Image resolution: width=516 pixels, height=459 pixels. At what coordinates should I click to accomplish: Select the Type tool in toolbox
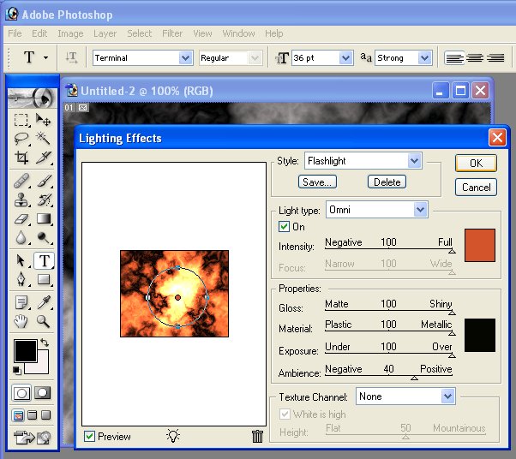44,260
